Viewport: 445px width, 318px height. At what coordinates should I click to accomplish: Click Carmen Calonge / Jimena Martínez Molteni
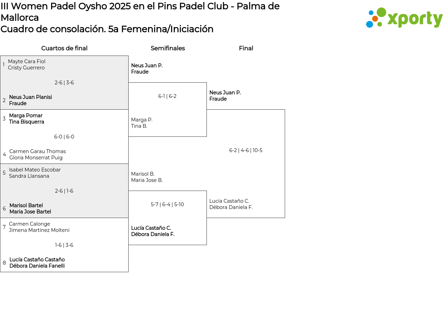click(x=39, y=227)
